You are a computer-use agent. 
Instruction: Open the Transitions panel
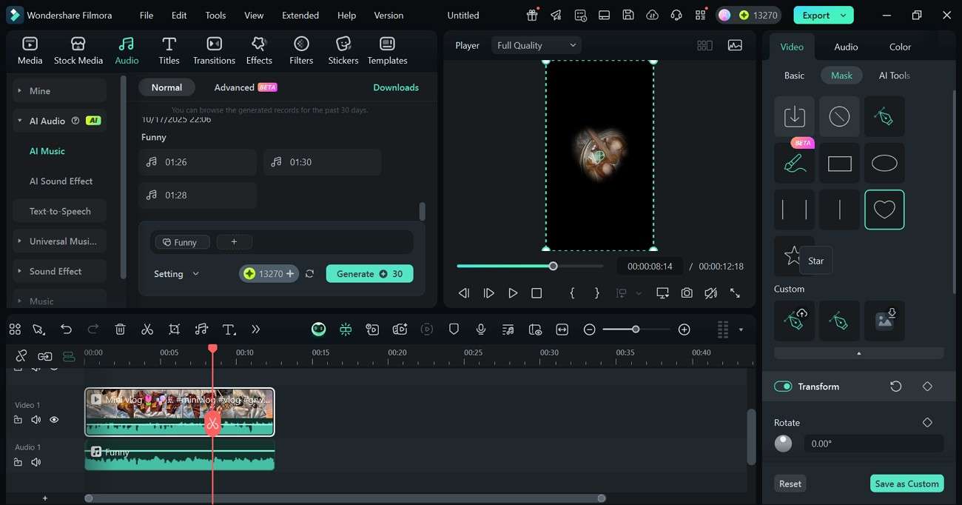tap(214, 50)
